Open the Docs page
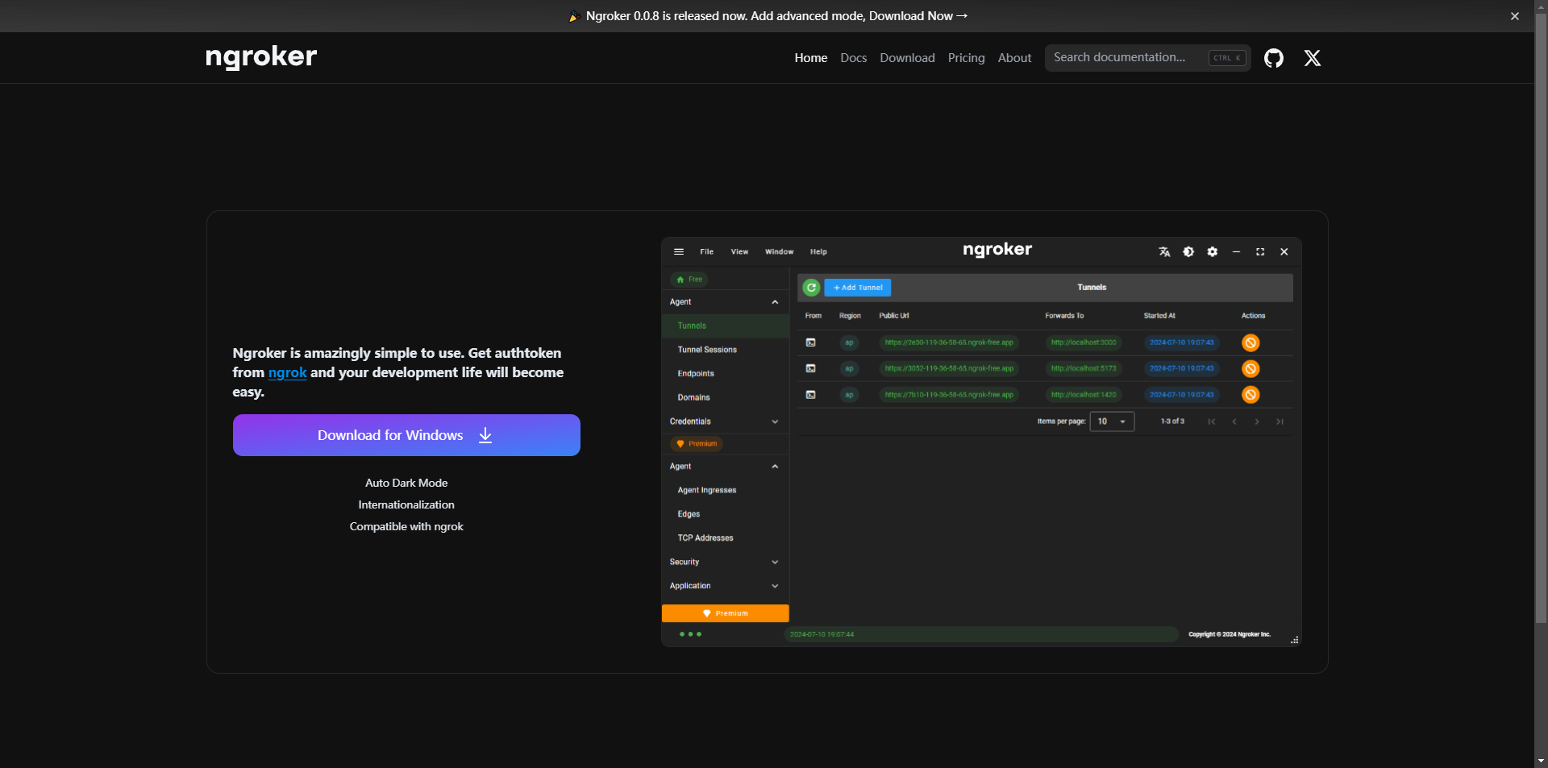The image size is (1548, 768). (853, 58)
